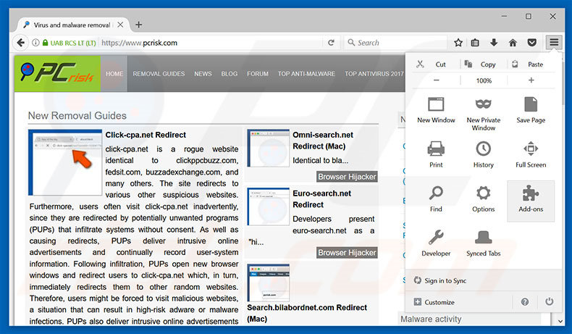Open TOP ANTIVIRUS 2017 nav item
This screenshot has height=334, width=572.
(374, 74)
